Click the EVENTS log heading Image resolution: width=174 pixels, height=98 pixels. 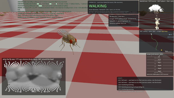[120, 78]
